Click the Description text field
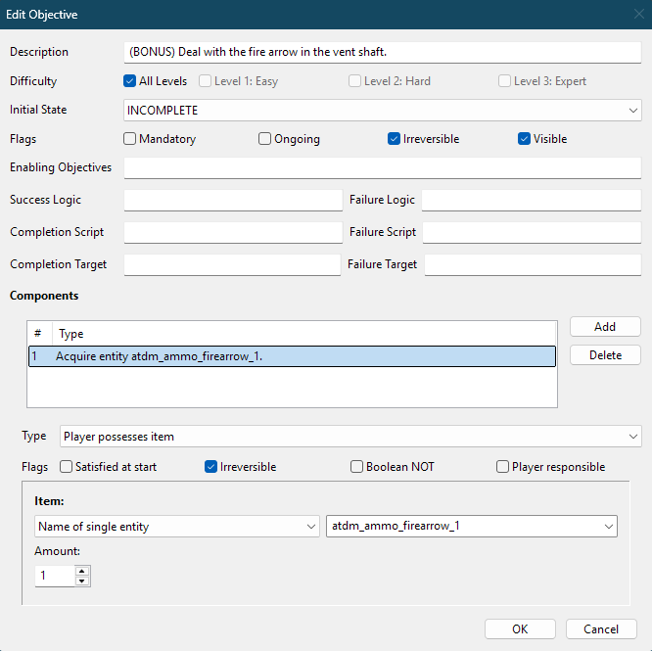 [383, 52]
